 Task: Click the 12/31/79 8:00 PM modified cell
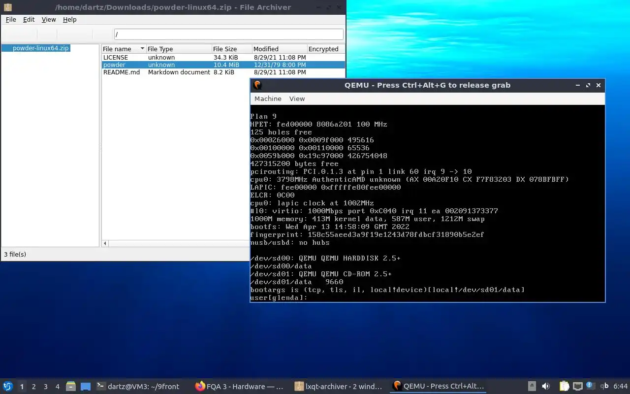click(280, 65)
